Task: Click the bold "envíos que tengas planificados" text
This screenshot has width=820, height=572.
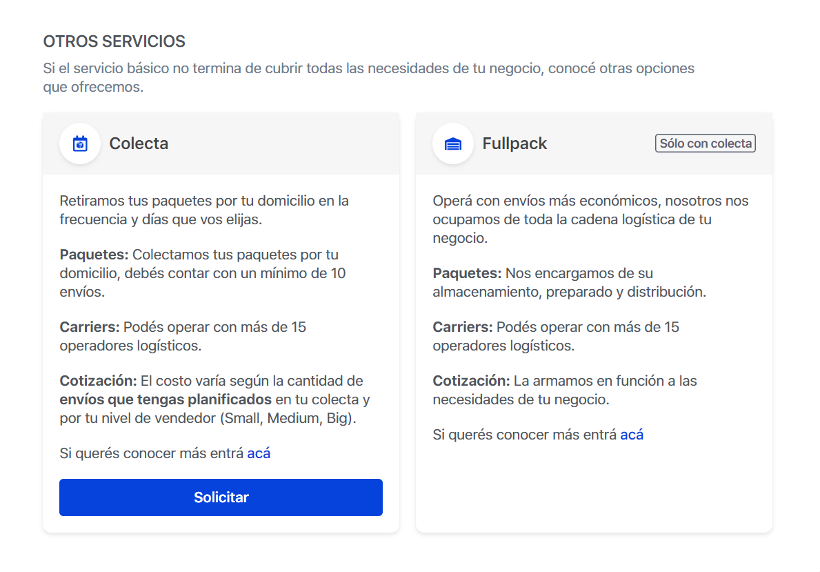Action: point(166,400)
